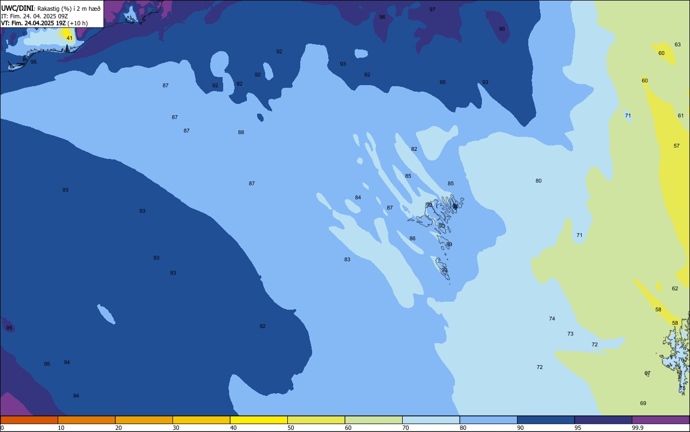The width and height of the screenshot is (690, 432).
Task: Select the 61 humidity value
Action: 681,116
